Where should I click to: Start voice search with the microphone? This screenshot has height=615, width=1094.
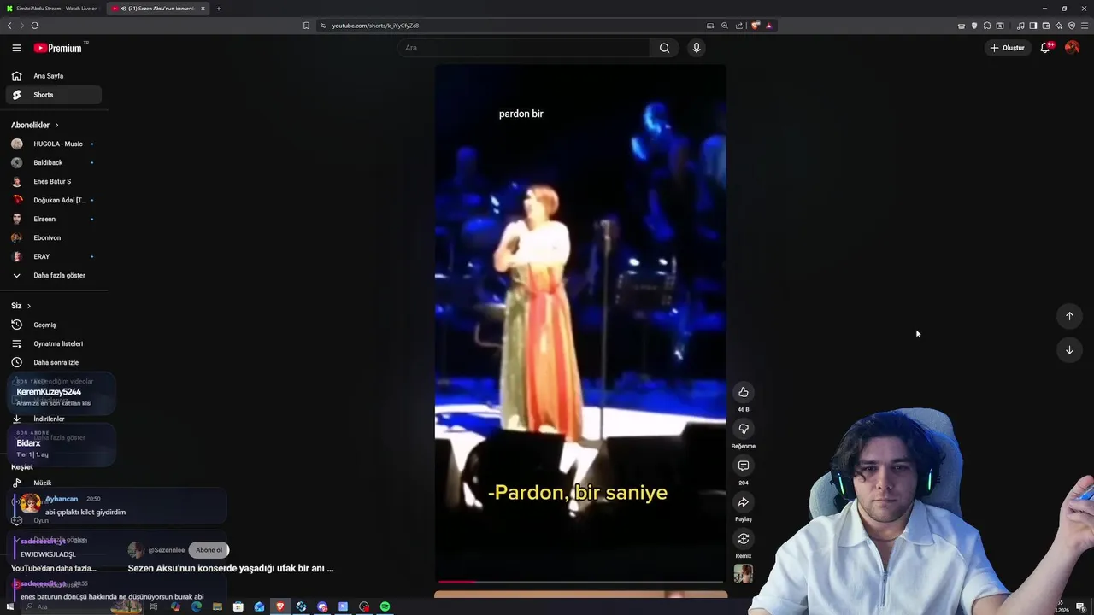(x=697, y=48)
